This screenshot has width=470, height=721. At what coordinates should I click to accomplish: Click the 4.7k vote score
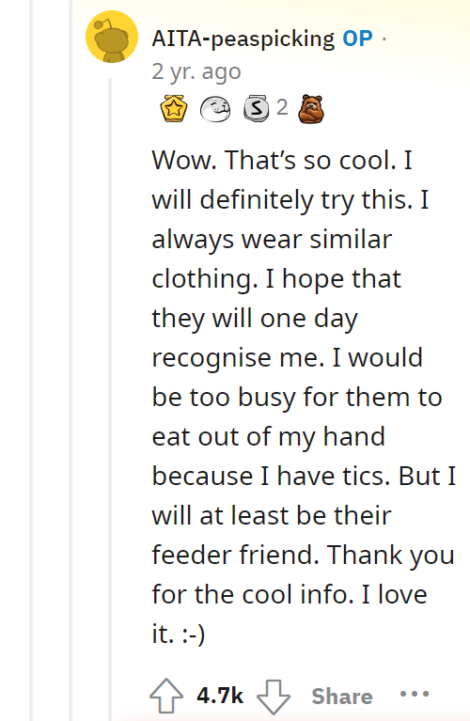tap(220, 696)
